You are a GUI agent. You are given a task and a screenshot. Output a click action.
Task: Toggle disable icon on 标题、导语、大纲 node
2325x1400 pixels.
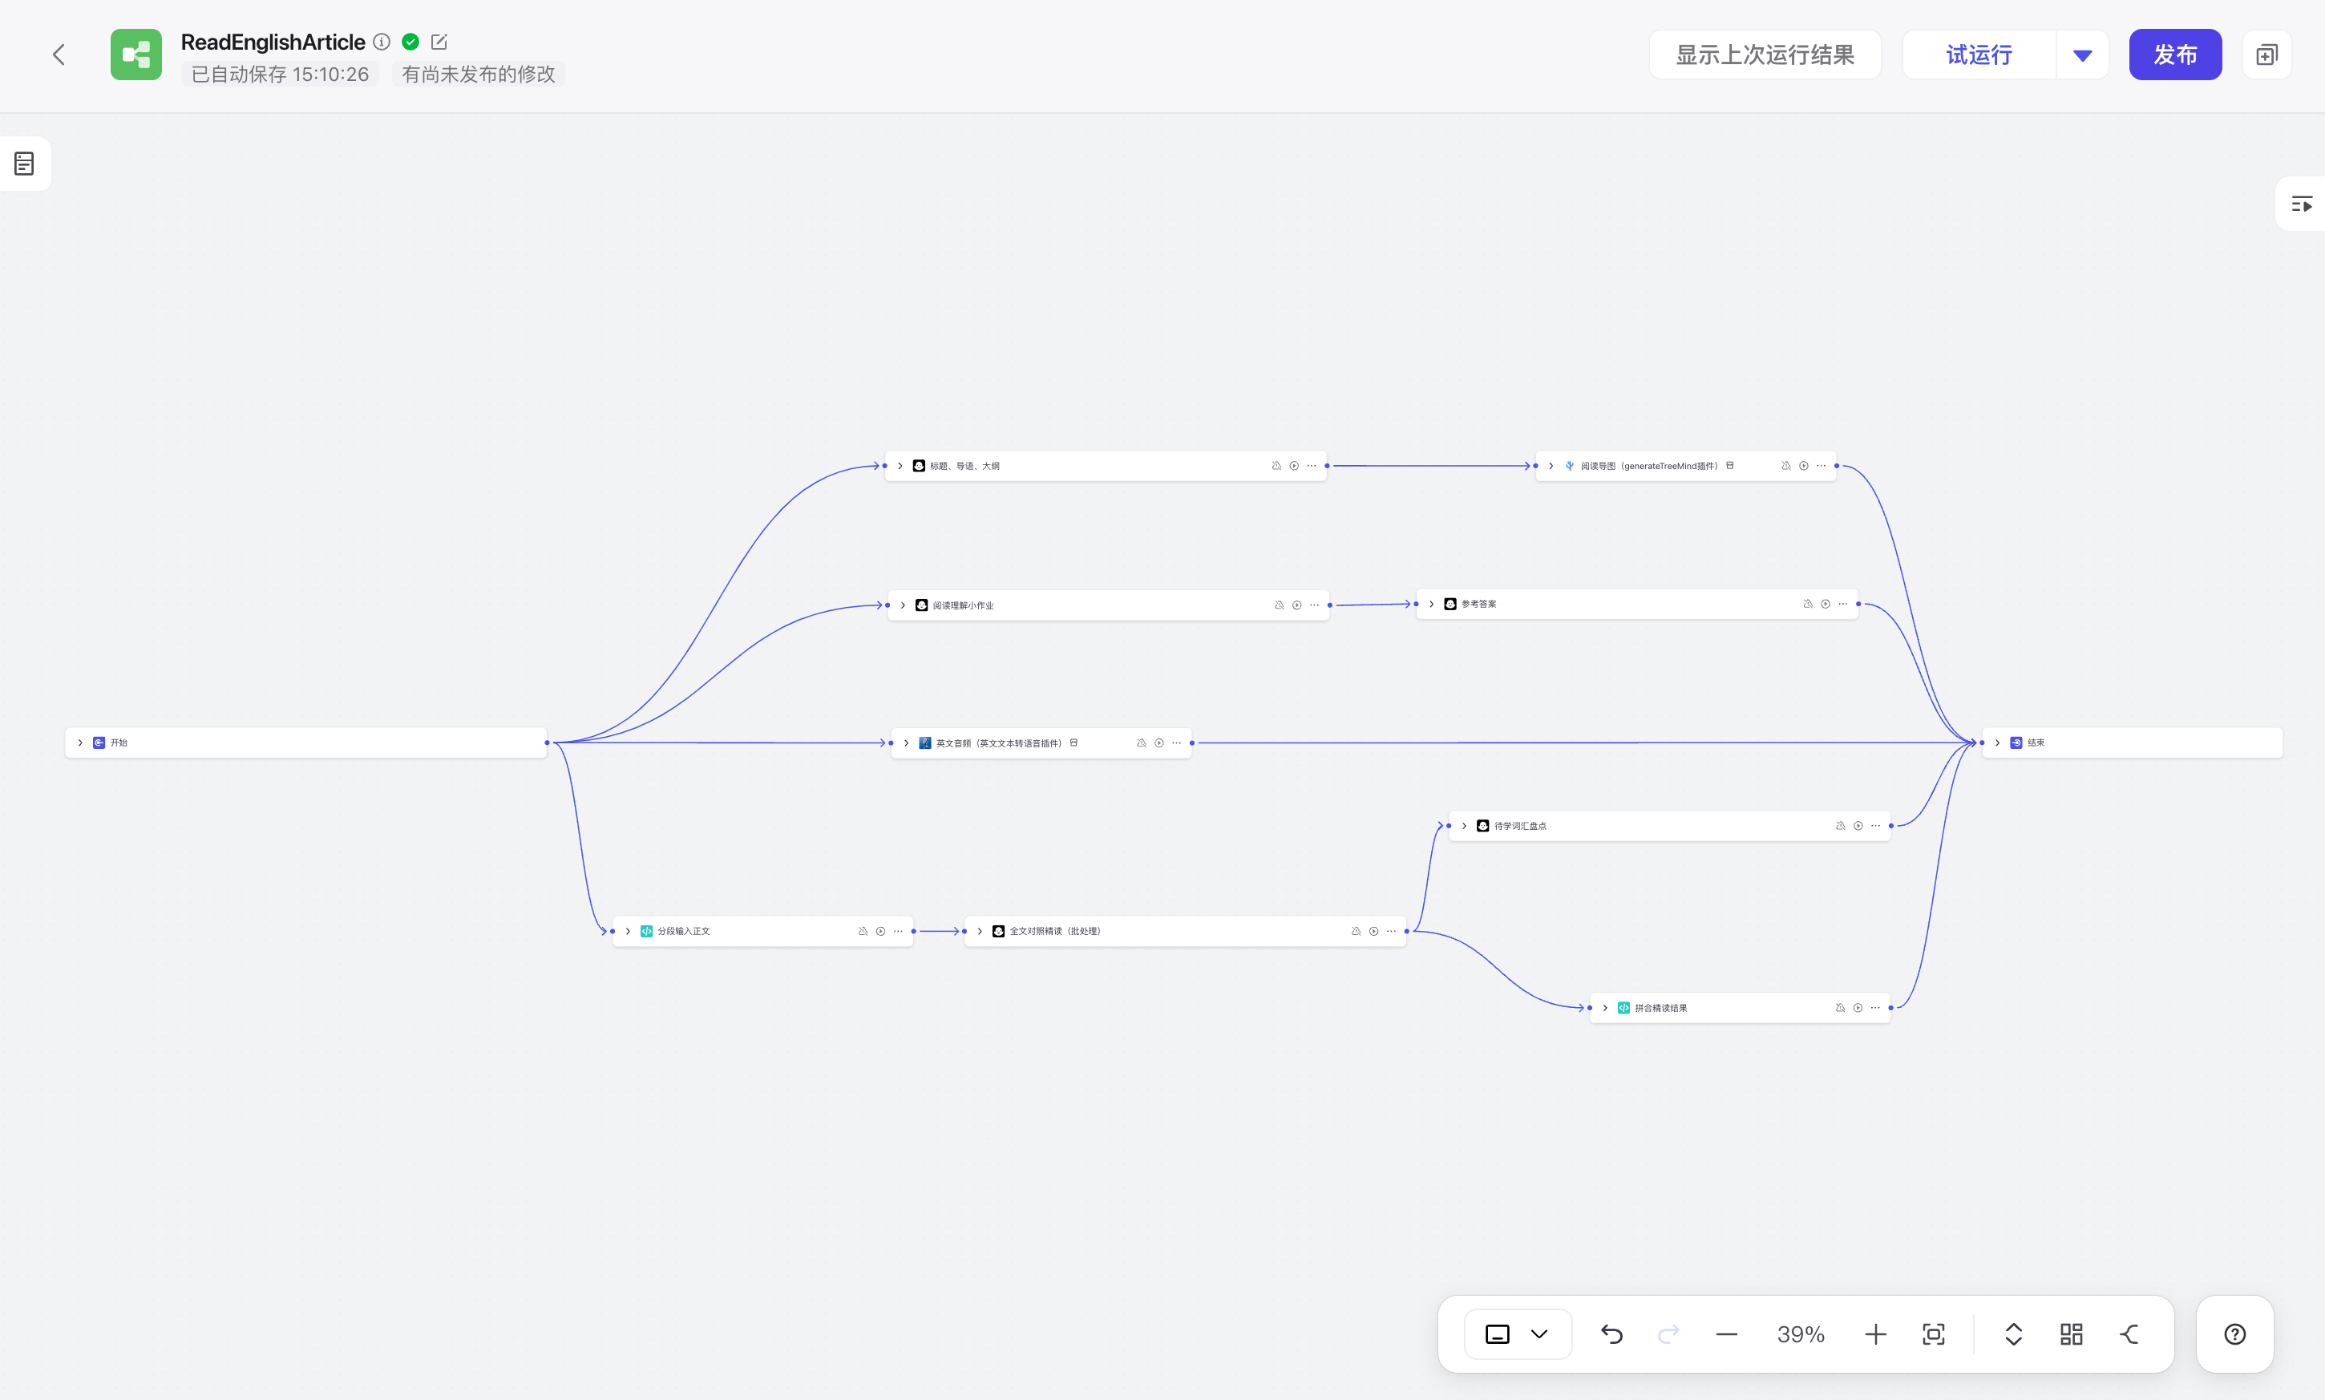[x=1276, y=466]
